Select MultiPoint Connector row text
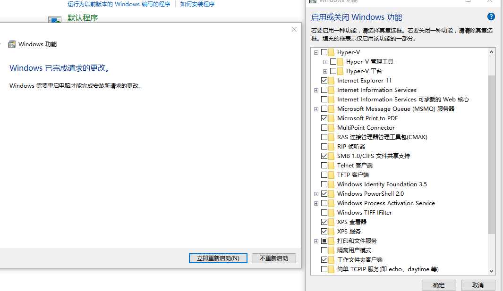Image resolution: width=503 pixels, height=291 pixels. (366, 127)
